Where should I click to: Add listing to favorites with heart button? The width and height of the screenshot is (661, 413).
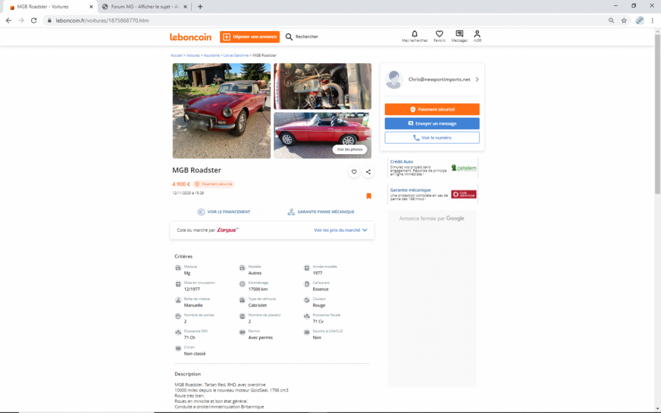(354, 172)
